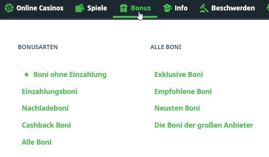Click the gavel icon next to Beschwerden
This screenshot has width=269, height=157.
point(204,8)
